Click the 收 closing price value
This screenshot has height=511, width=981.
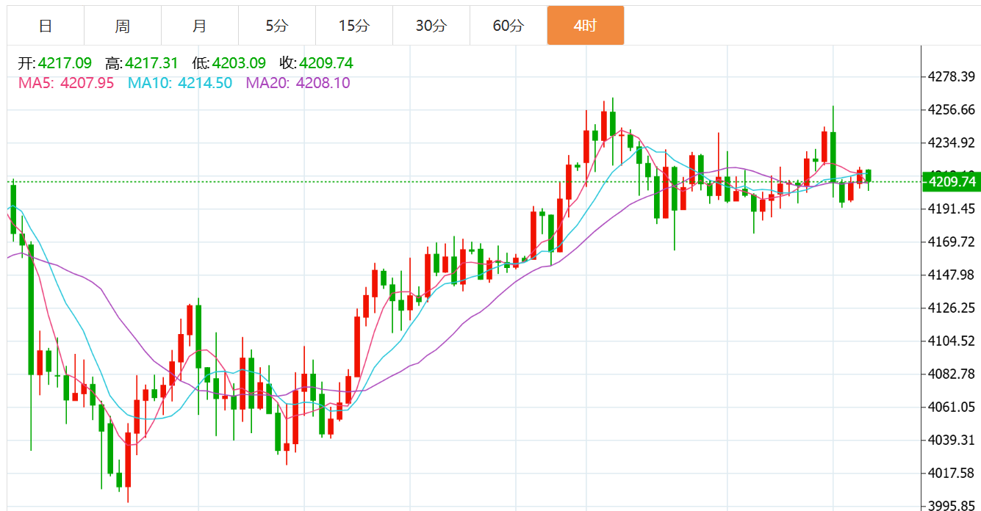(326, 63)
